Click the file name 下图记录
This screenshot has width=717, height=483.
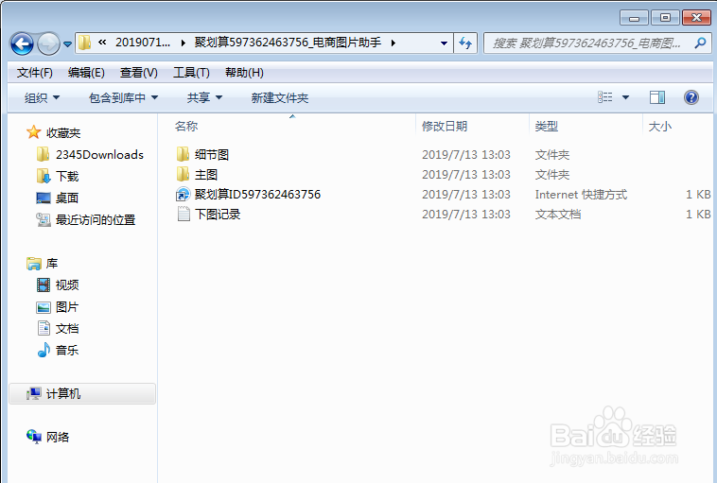pyautogui.click(x=218, y=215)
